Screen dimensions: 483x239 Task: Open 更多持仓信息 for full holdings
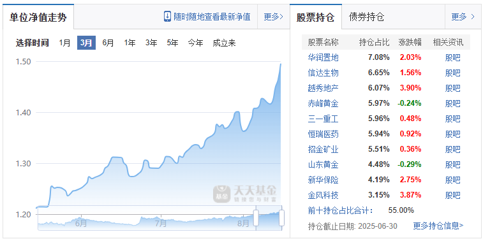point(438,226)
